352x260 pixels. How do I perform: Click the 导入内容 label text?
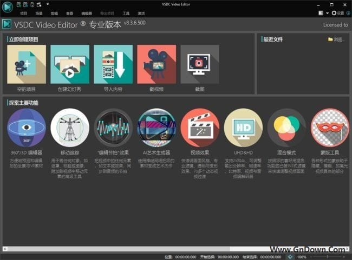click(113, 89)
